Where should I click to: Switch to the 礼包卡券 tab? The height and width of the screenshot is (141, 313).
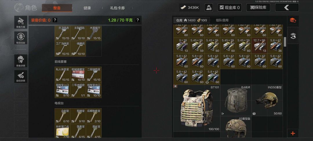point(117,8)
